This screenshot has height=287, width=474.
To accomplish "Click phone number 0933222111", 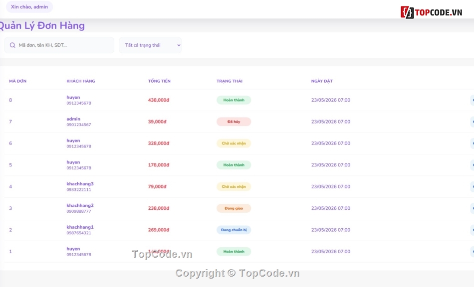I will click(79, 189).
